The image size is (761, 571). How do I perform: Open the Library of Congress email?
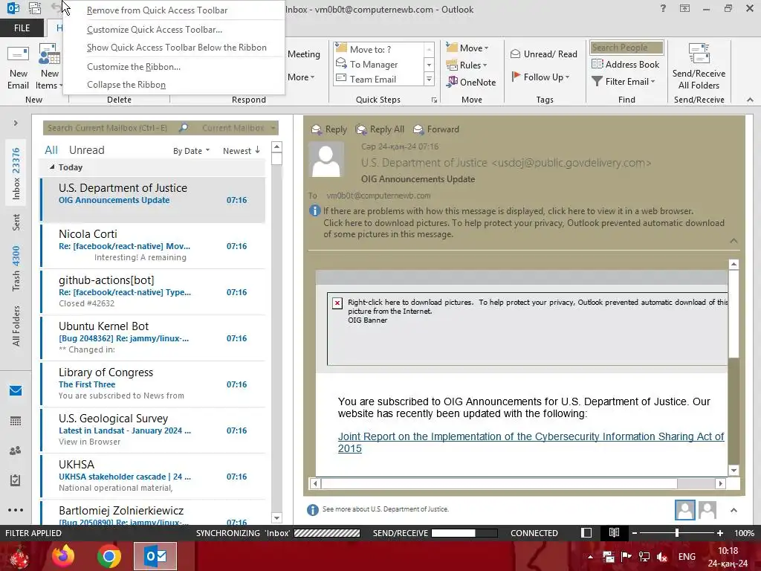(x=153, y=384)
